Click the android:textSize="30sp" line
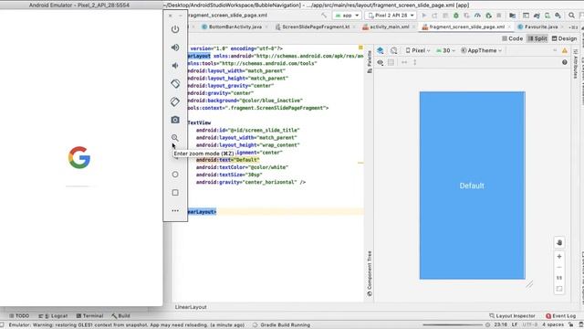The width and height of the screenshot is (584, 329). pyautogui.click(x=229, y=175)
